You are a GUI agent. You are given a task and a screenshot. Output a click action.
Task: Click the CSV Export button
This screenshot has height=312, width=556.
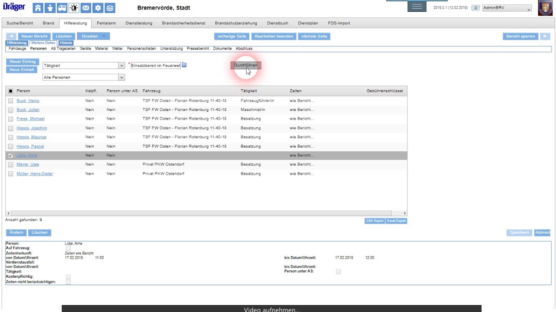point(374,221)
